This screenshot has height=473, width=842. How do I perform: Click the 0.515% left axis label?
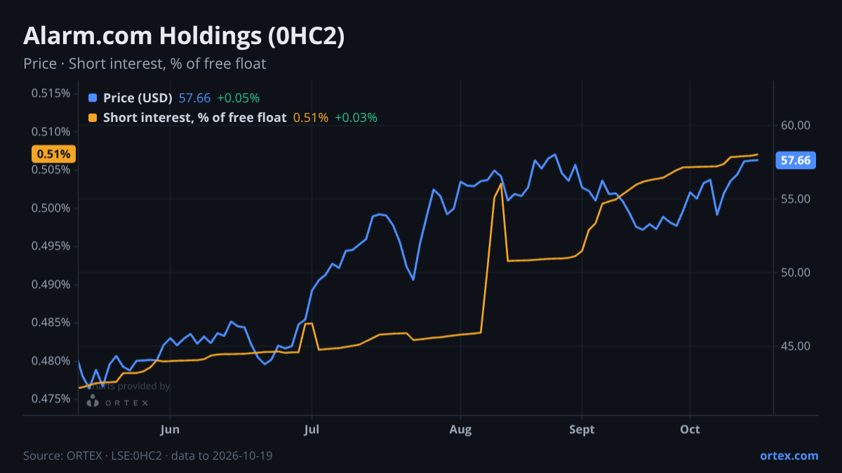click(51, 93)
